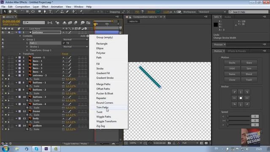The image size is (270, 152).
Task: Click the current time indicator 0:00:00:00
Action: click(x=11, y=22)
